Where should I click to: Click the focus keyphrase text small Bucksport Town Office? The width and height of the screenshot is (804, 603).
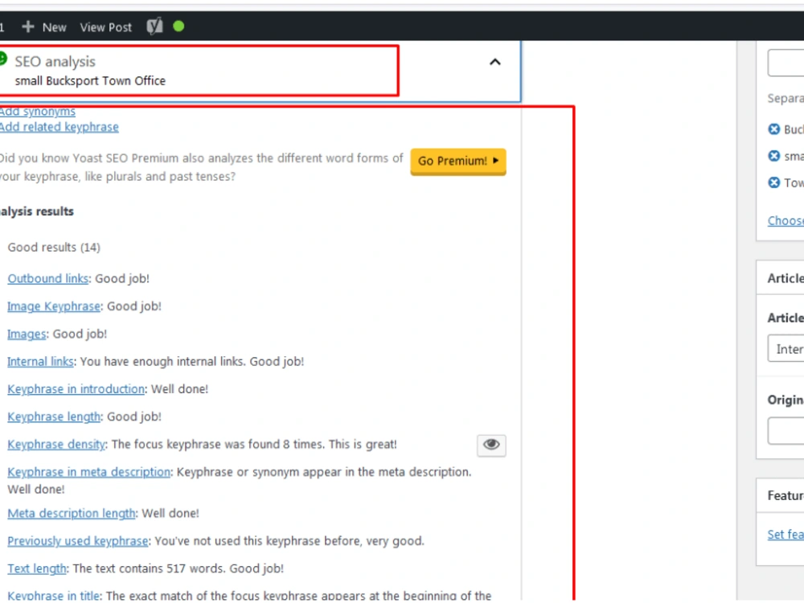click(90, 81)
